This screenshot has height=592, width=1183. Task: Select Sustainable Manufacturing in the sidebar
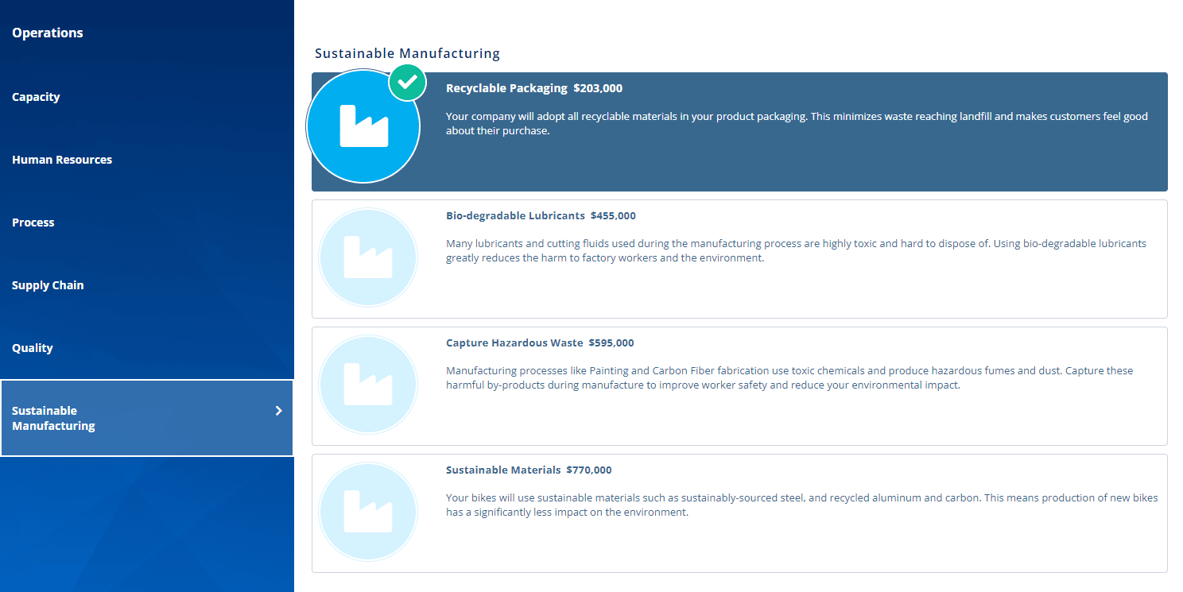54,418
